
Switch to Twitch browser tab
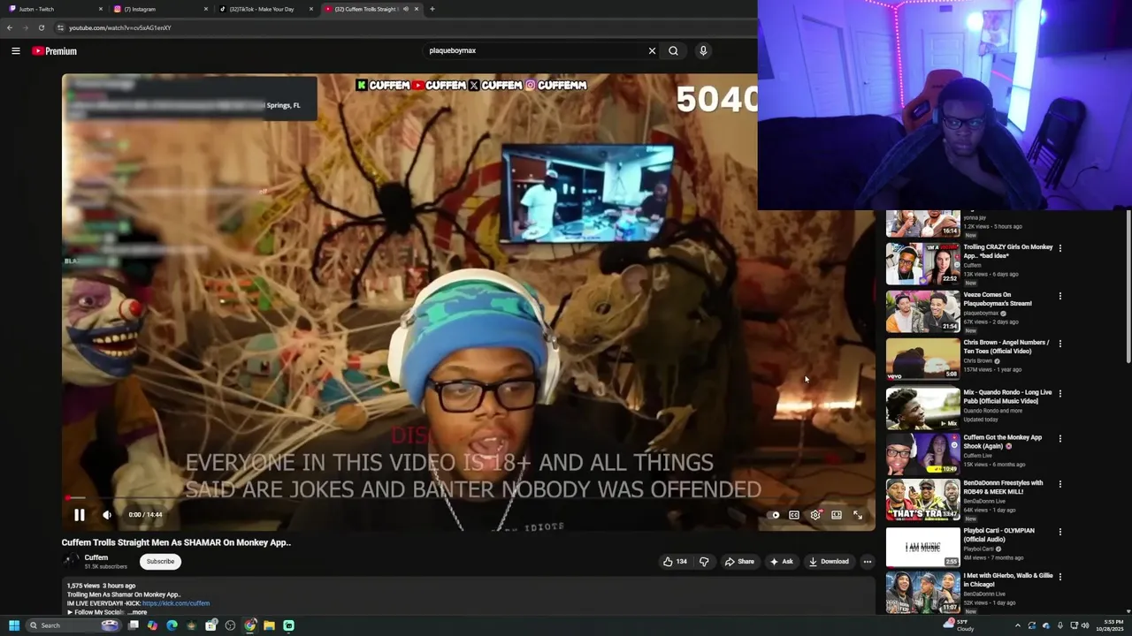click(x=53, y=9)
